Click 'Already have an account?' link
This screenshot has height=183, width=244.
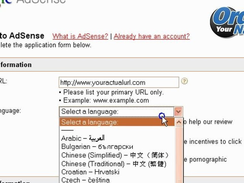click(x=152, y=36)
